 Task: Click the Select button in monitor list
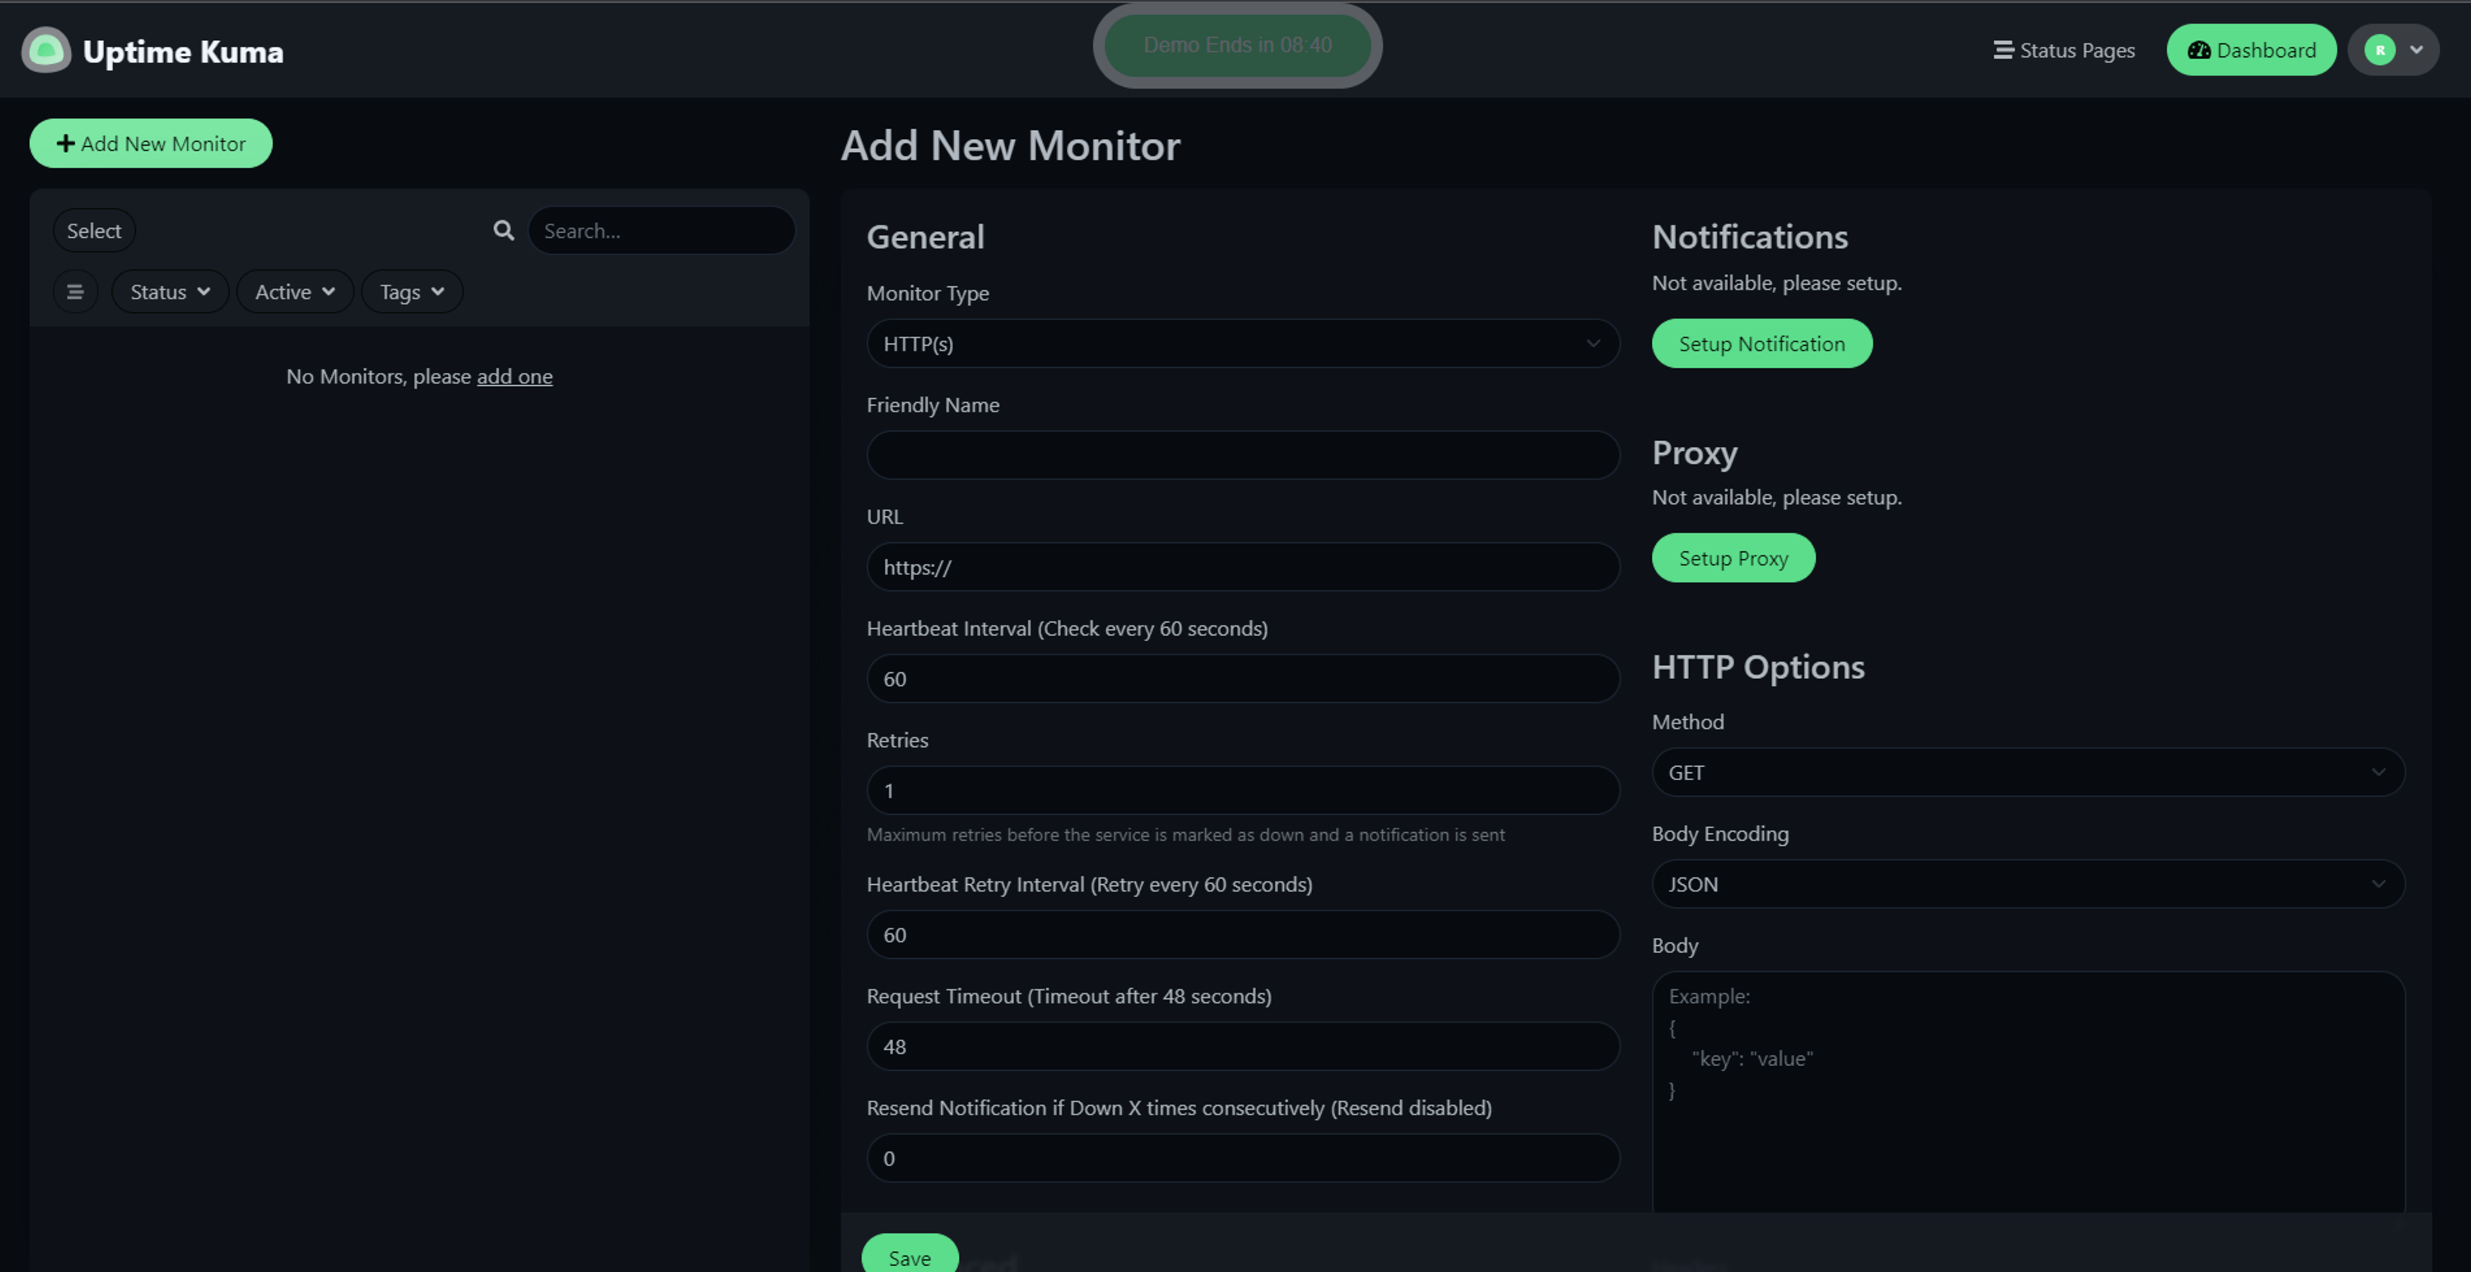[94, 230]
